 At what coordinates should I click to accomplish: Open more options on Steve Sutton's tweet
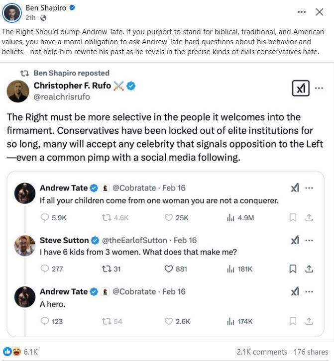[309, 240]
